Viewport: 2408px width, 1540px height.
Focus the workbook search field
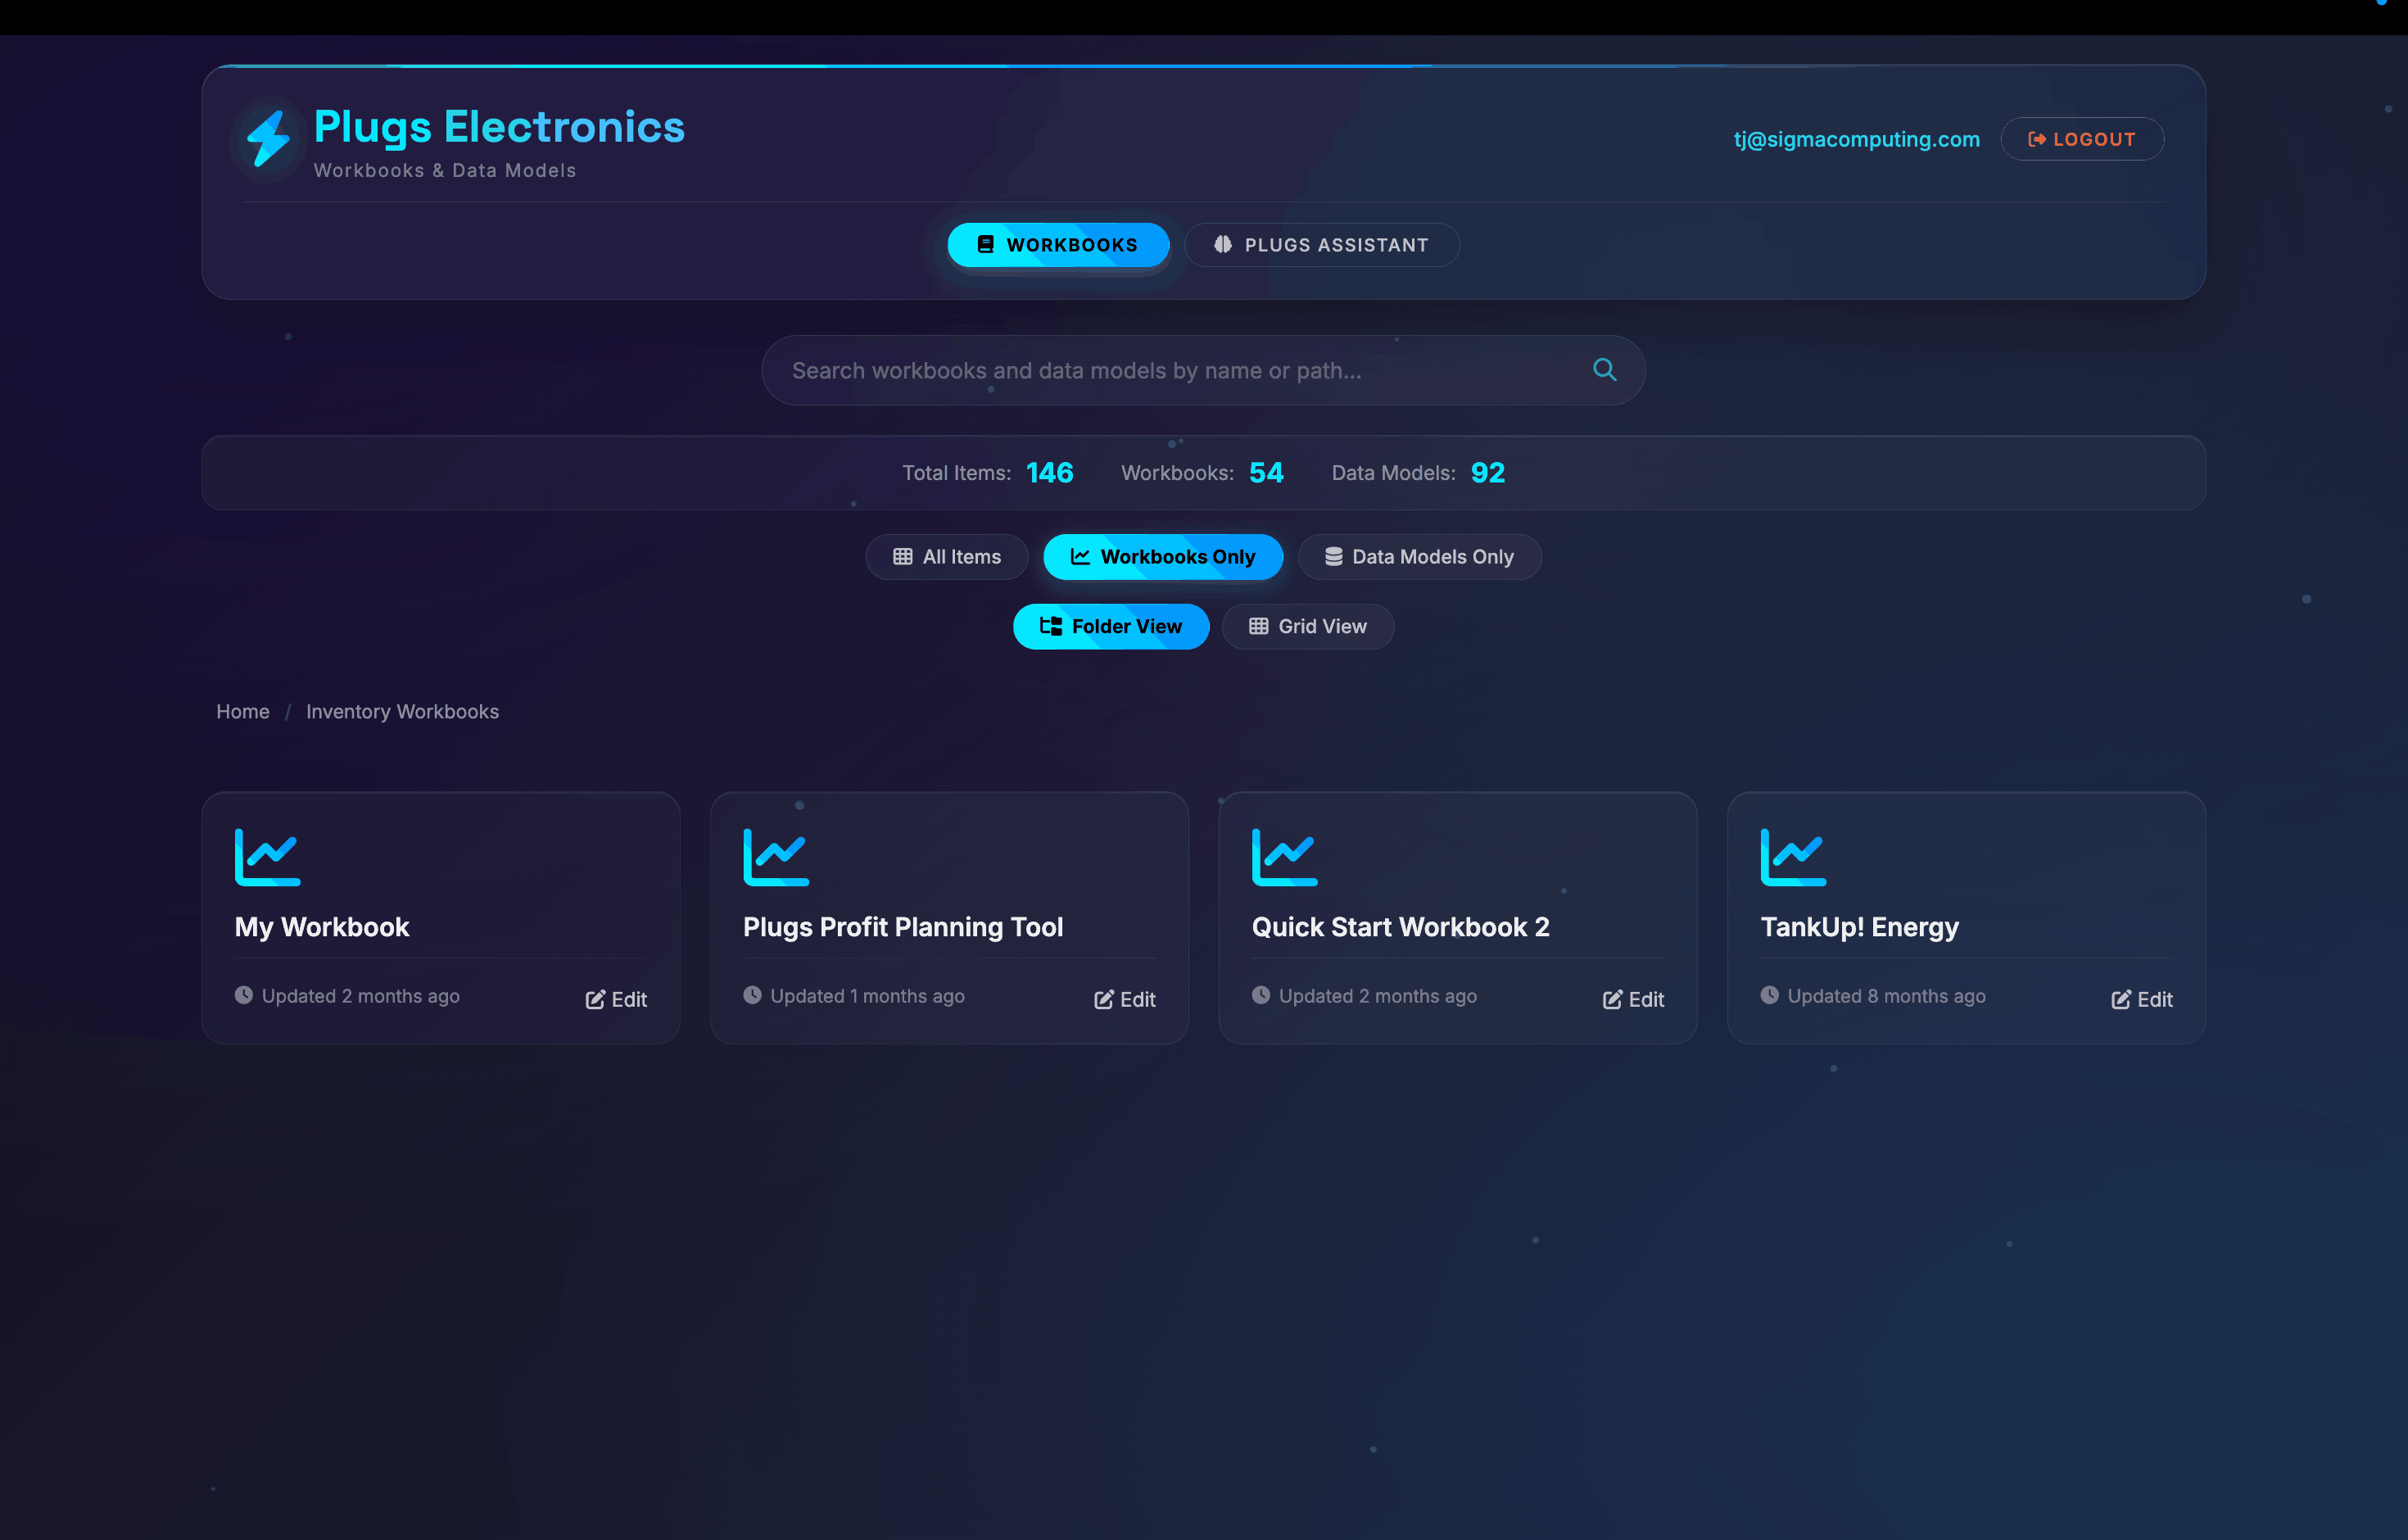[x=1150, y=371]
